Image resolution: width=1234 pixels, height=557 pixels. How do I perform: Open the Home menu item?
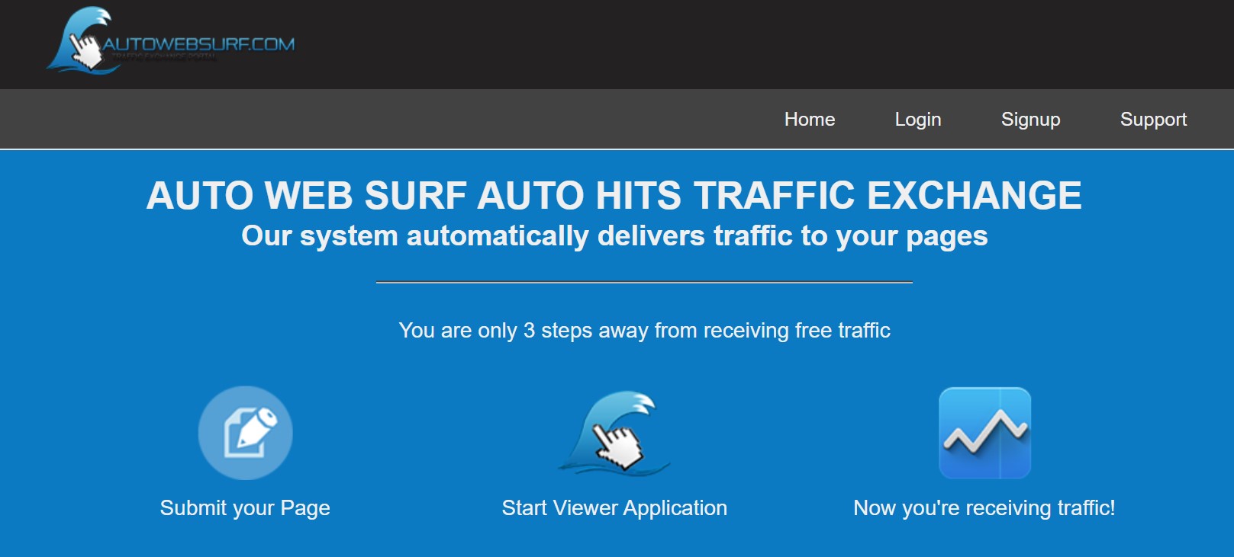click(x=810, y=120)
